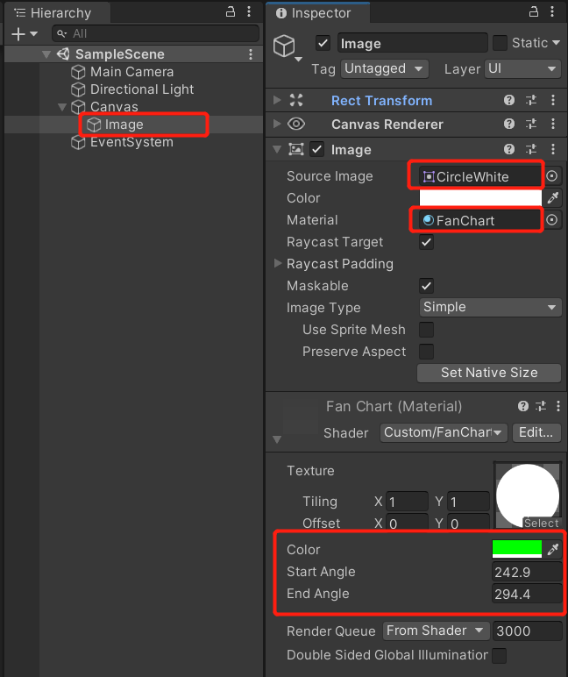The height and width of the screenshot is (677, 568).
Task: Click the eyedropper next to Image Color
Action: coord(553,198)
